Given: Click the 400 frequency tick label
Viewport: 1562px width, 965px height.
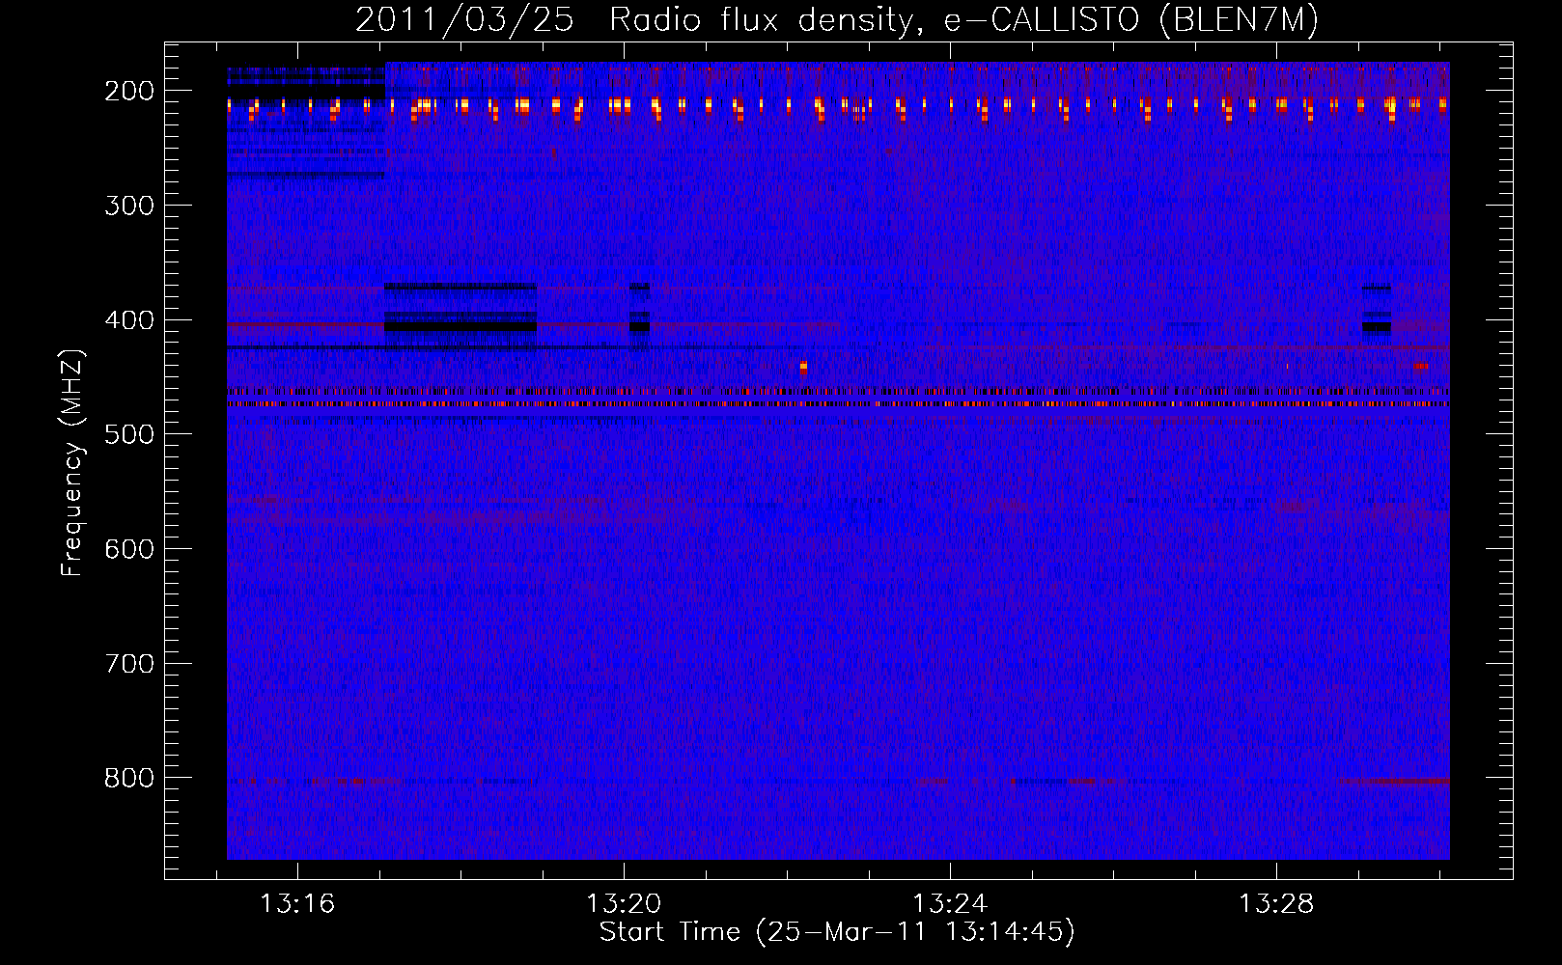Looking at the screenshot, I should (129, 320).
